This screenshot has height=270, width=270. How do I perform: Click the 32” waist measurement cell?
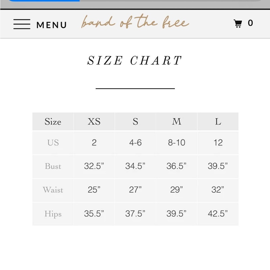click(x=218, y=190)
